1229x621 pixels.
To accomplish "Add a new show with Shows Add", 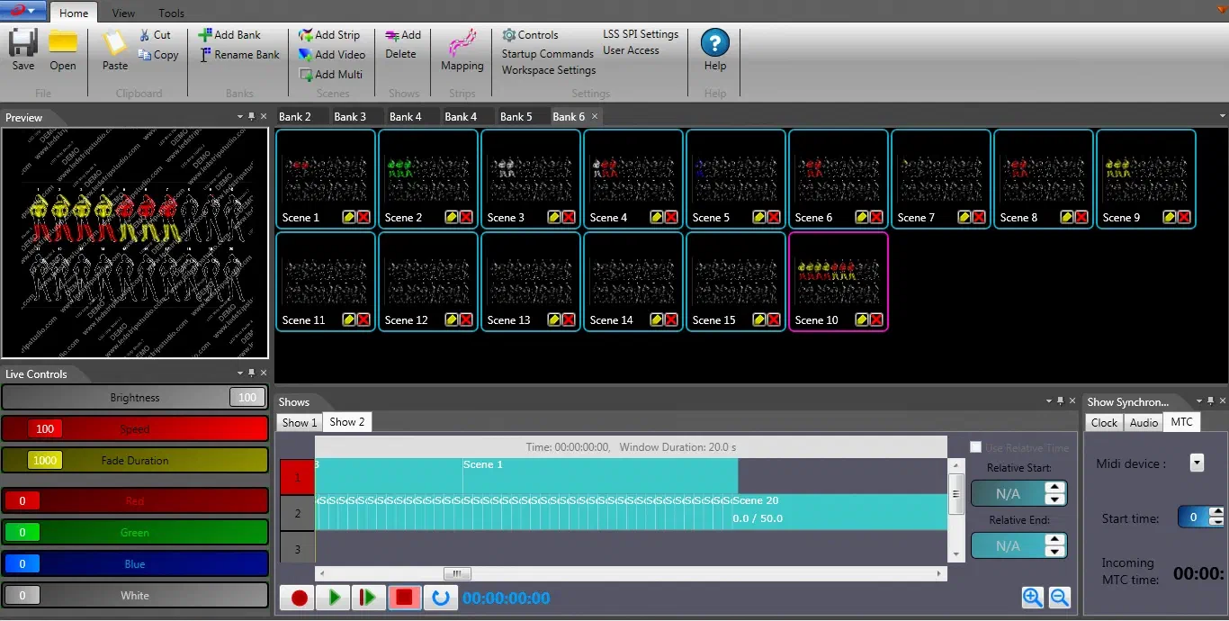I will [x=403, y=35].
